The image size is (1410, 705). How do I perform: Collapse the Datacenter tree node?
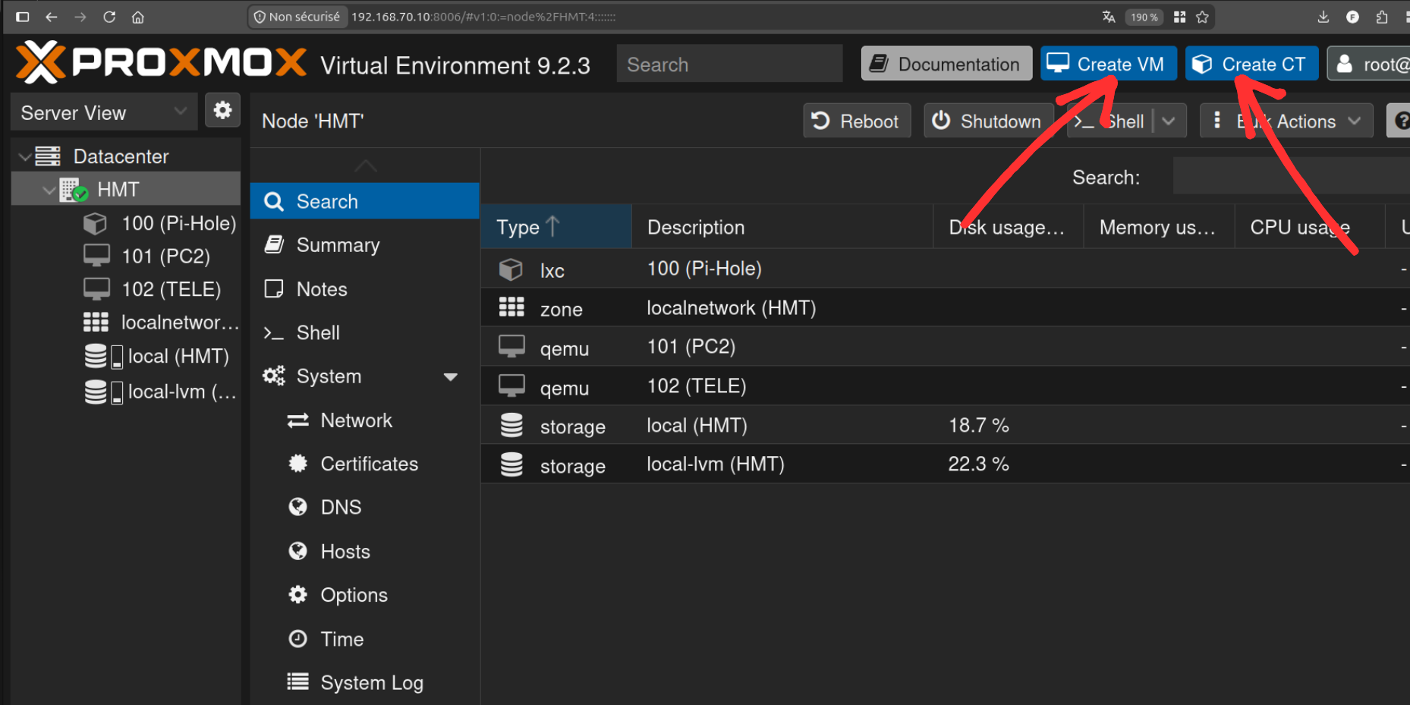click(x=24, y=156)
